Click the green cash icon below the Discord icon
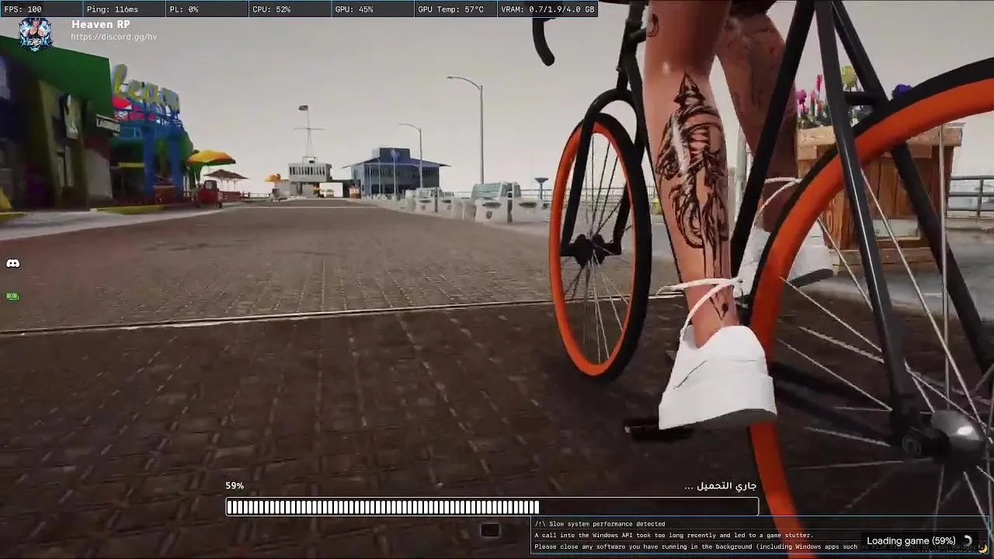 click(x=12, y=296)
